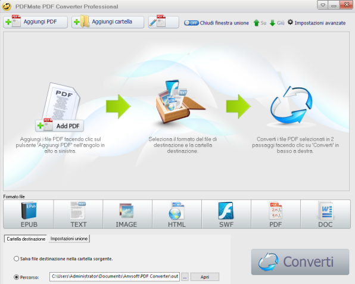Pick IMAGE output format
Viewport: 355px width, 284px height.
(127, 214)
